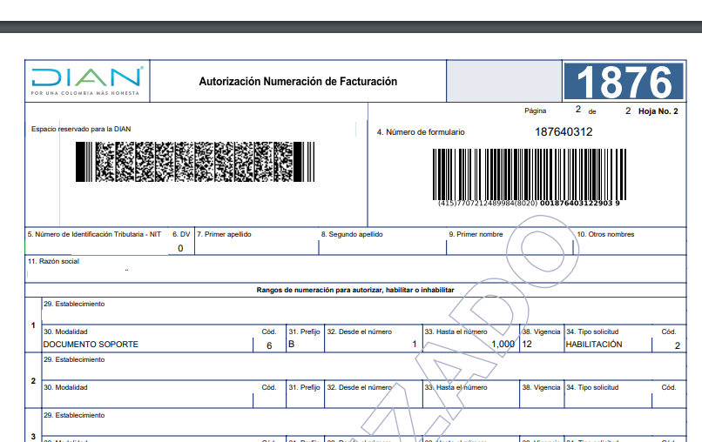Click the 9. Primer nombre field
This screenshot has height=442, width=702.
[x=510, y=242]
